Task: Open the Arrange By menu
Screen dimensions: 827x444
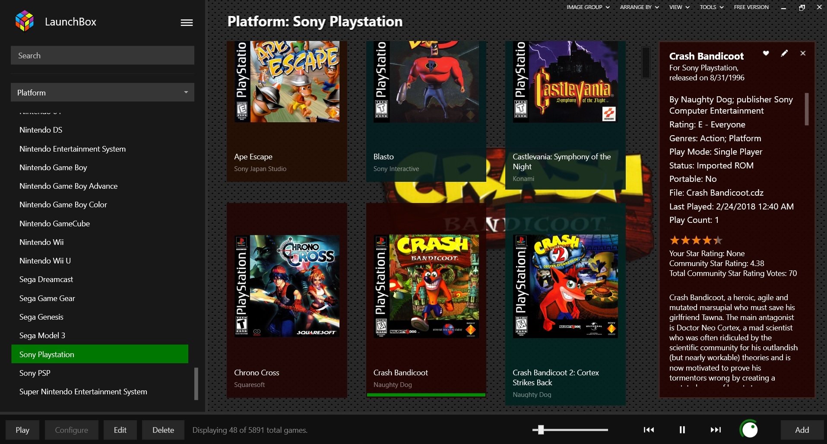Action: point(639,7)
